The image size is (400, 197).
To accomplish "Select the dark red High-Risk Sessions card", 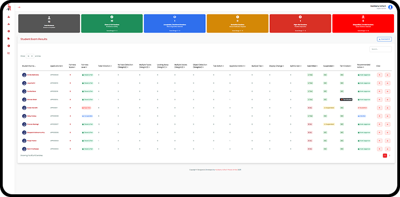I will coord(300,23).
